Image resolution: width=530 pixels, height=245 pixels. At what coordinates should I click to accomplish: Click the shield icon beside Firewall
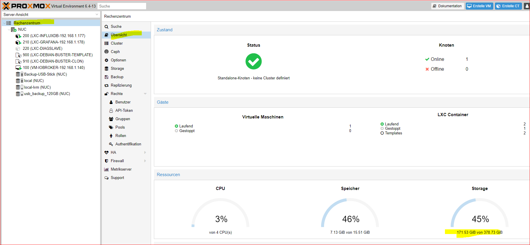coord(106,161)
